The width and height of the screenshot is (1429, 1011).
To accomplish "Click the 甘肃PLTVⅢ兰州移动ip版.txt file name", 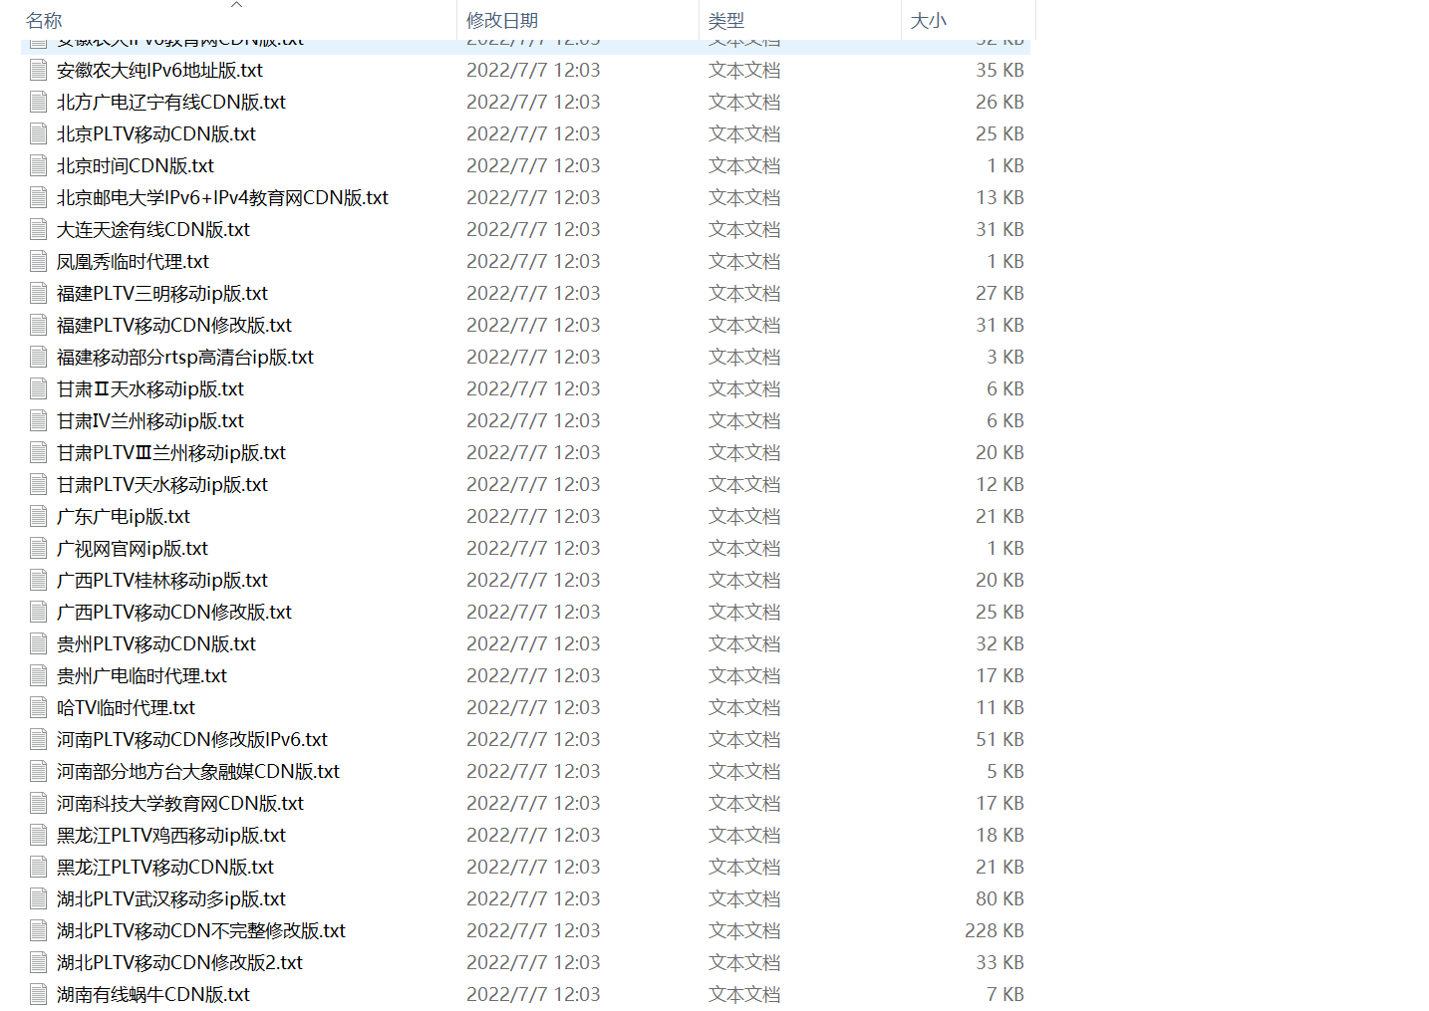I will click(x=170, y=452).
